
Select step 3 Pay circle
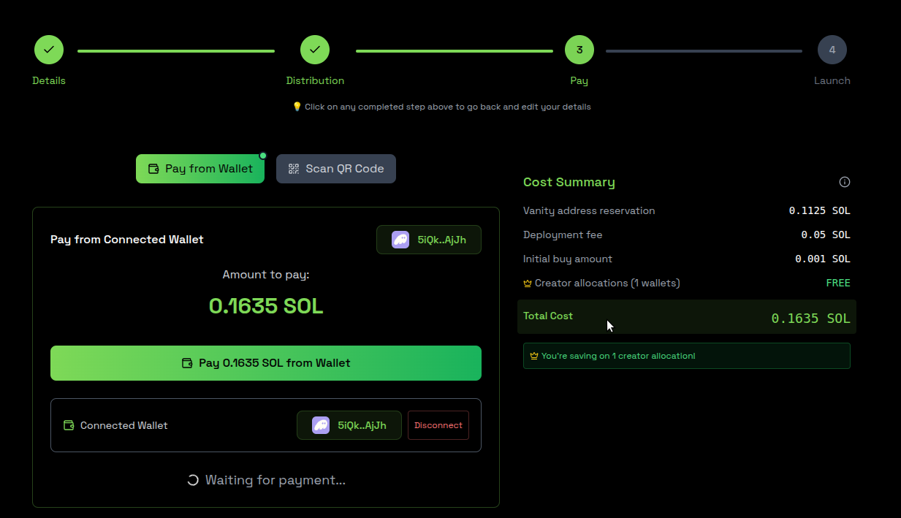point(579,49)
